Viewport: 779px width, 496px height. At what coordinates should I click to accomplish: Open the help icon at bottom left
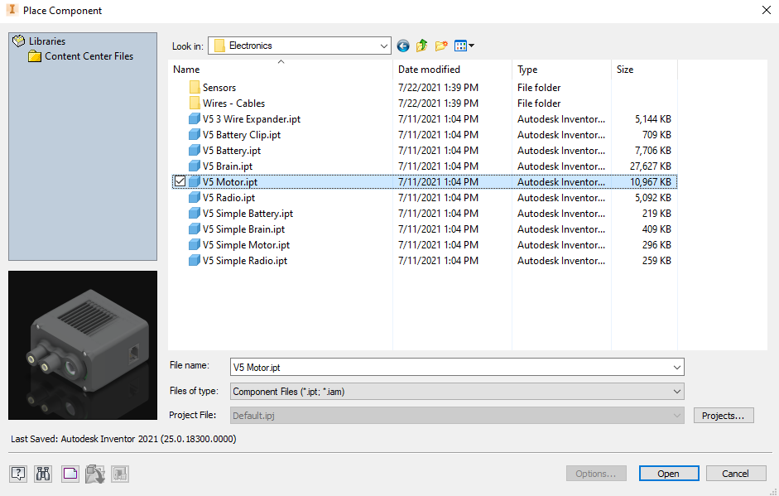click(18, 474)
